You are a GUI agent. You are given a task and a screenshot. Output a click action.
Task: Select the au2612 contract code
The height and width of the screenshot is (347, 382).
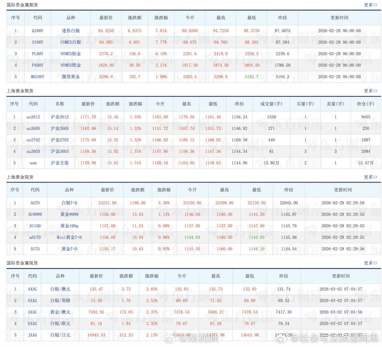pos(33,117)
